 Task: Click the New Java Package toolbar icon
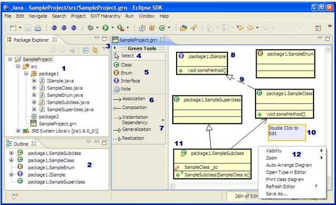tap(152, 28)
